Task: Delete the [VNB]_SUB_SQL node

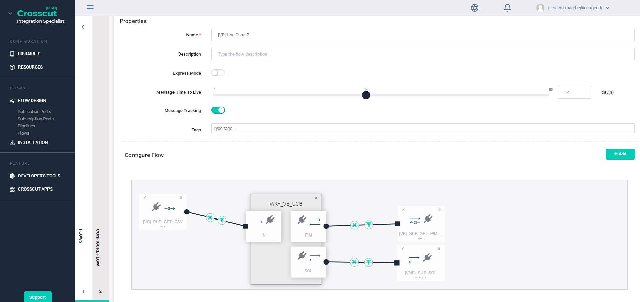Action: click(x=439, y=248)
